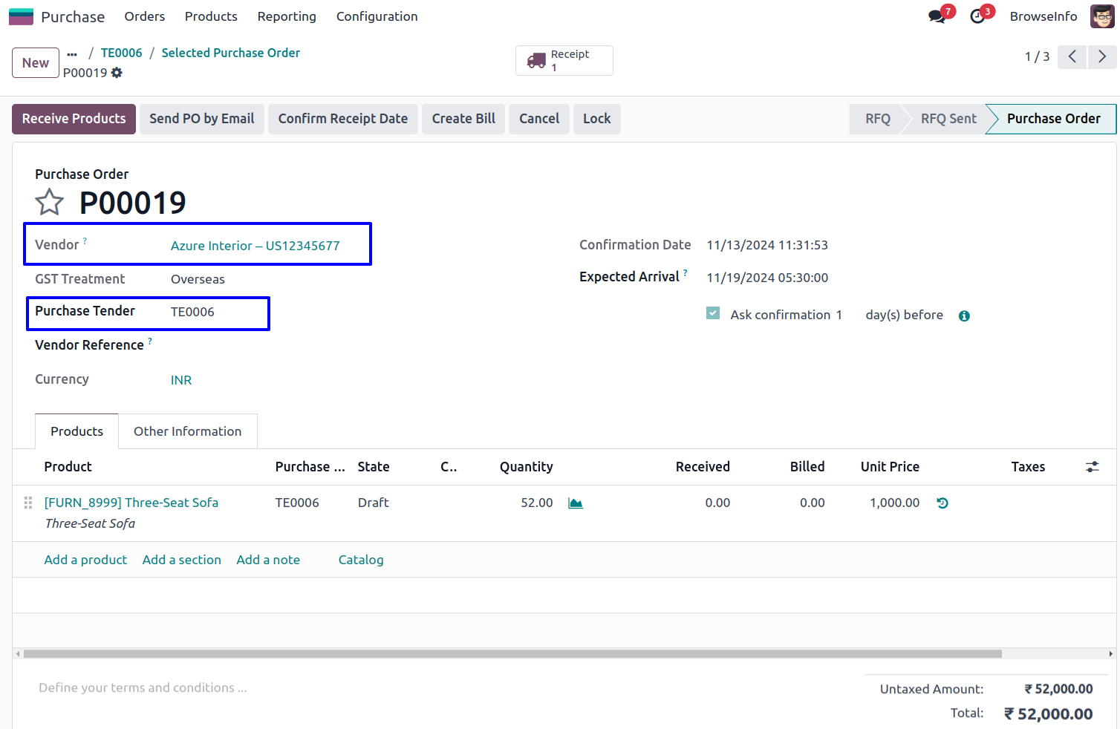The height and width of the screenshot is (729, 1120).
Task: Click the drag handle on sofa row
Action: [x=28, y=503]
